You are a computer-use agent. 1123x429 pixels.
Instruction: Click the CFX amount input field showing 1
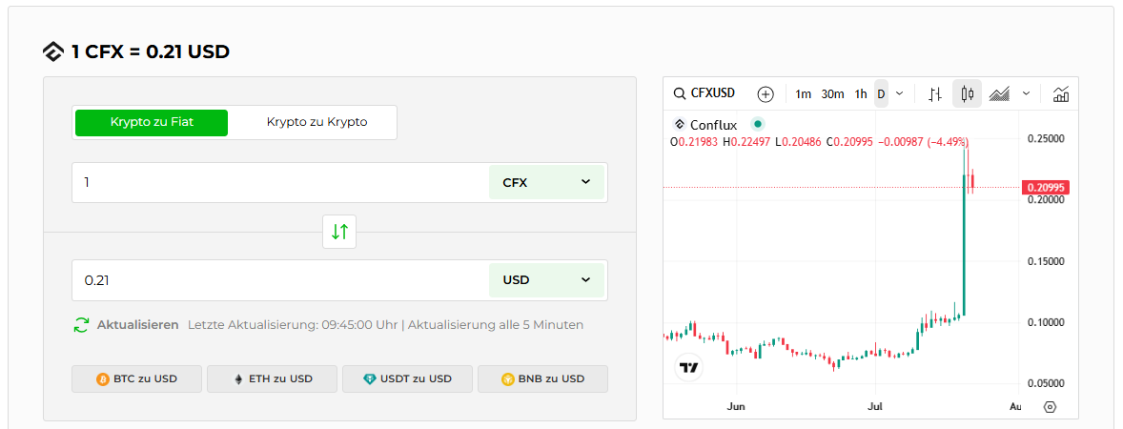click(x=280, y=183)
